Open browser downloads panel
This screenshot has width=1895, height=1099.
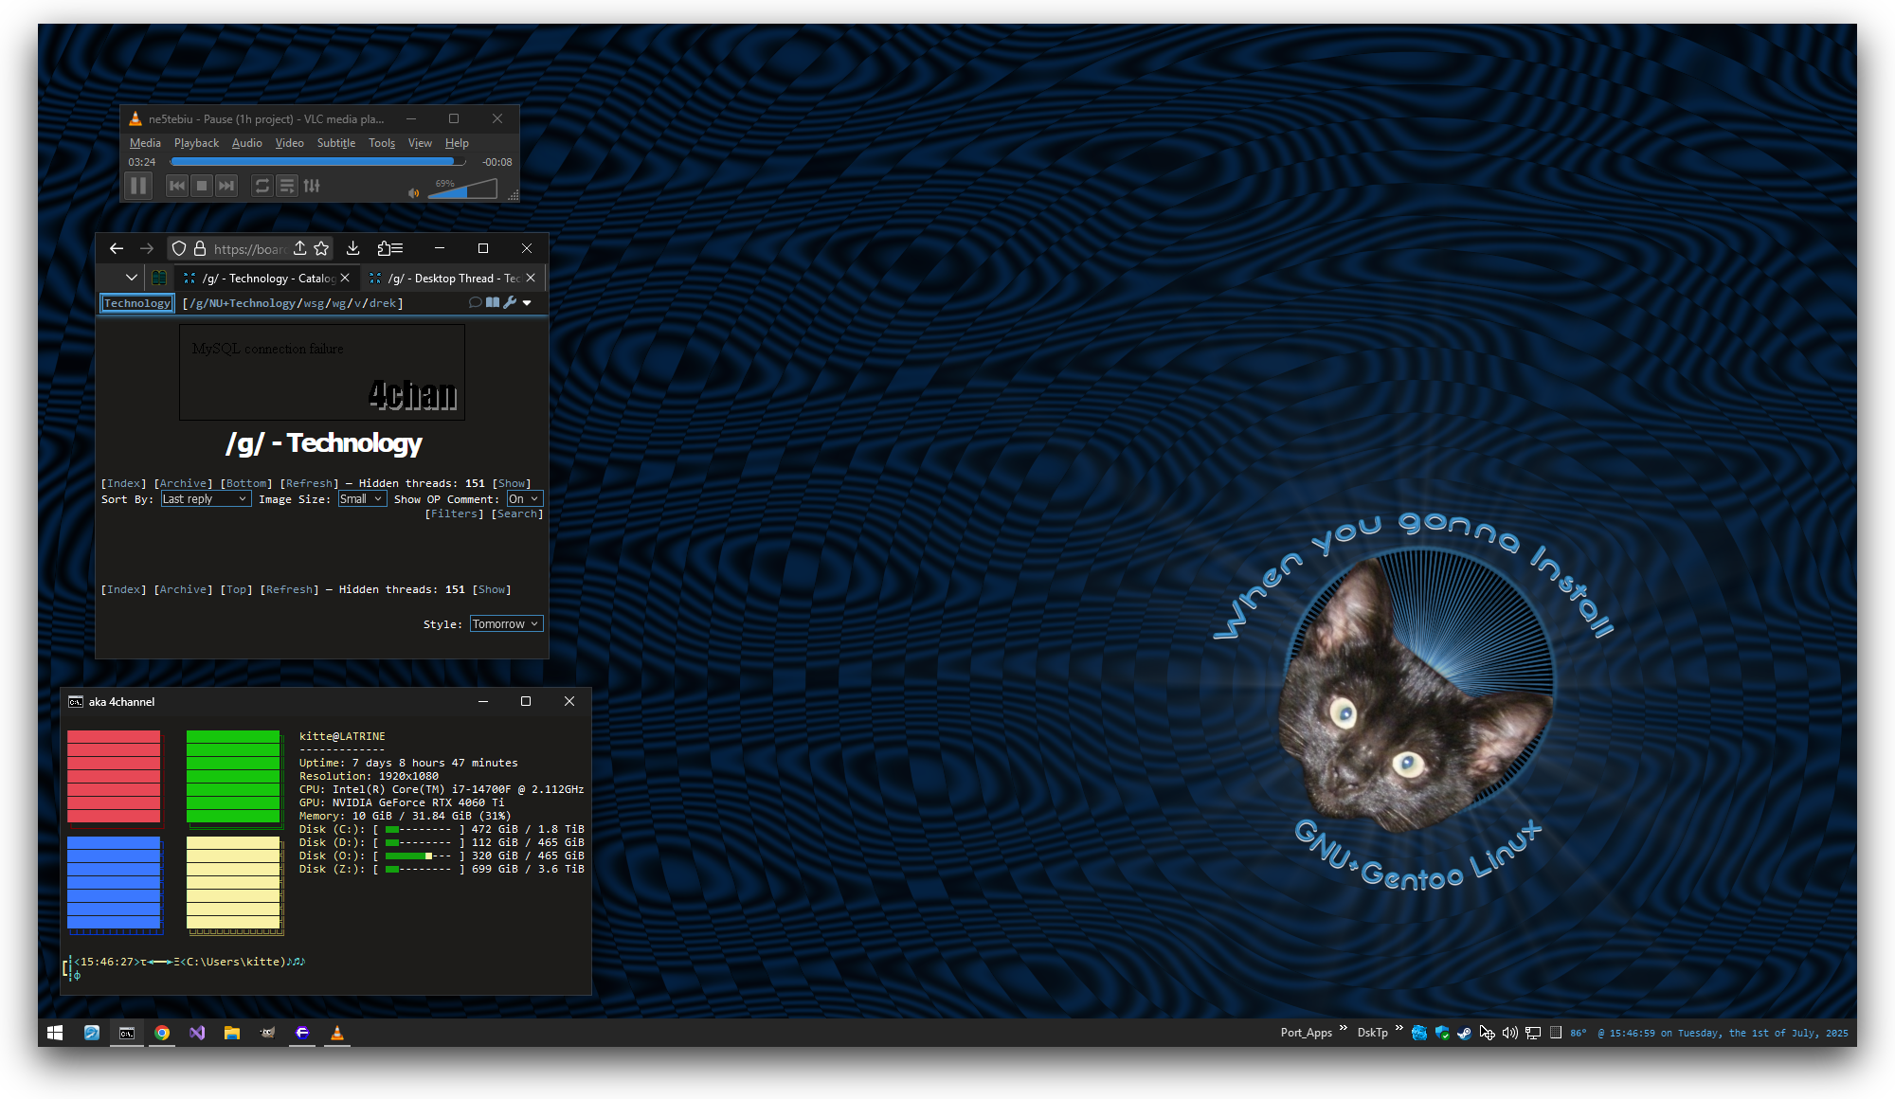point(352,248)
